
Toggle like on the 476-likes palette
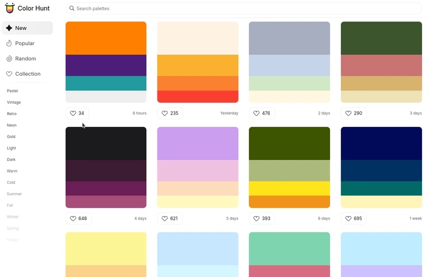[262, 113]
